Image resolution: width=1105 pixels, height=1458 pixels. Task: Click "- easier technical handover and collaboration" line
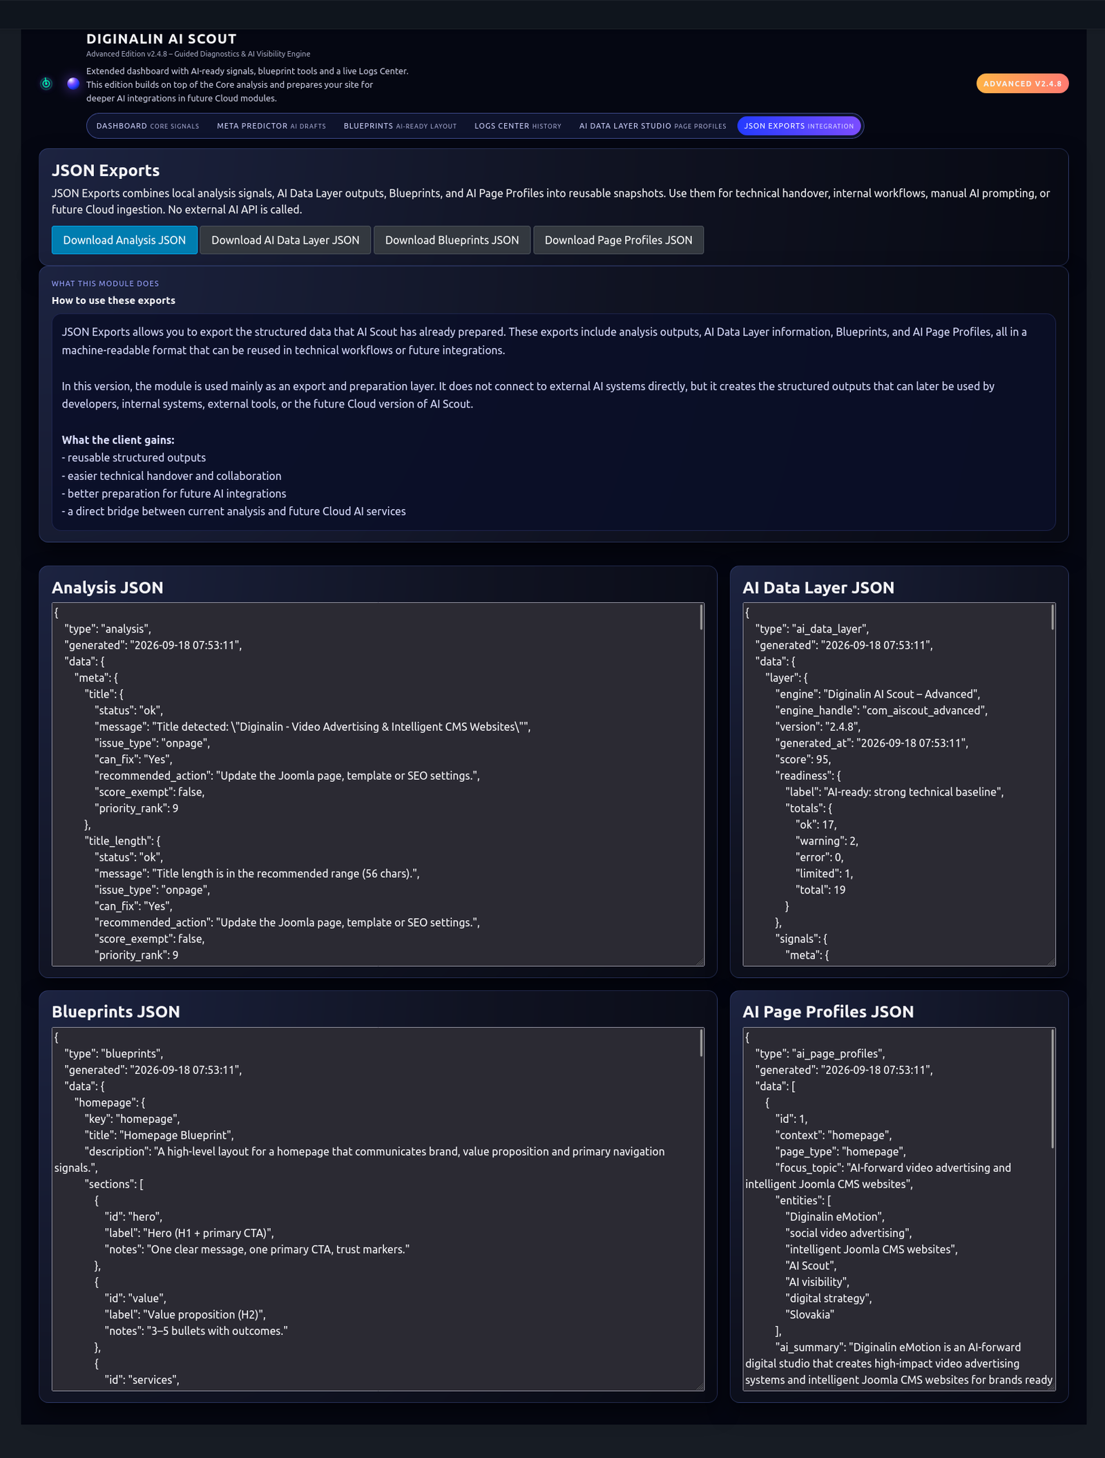point(172,476)
